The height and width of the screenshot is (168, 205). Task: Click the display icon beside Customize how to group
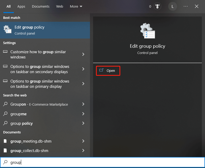5,52
